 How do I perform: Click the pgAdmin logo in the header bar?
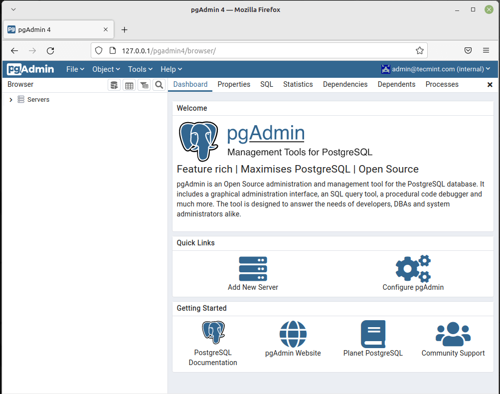click(x=30, y=69)
